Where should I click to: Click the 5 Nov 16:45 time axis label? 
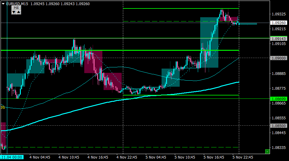tap(214, 157)
